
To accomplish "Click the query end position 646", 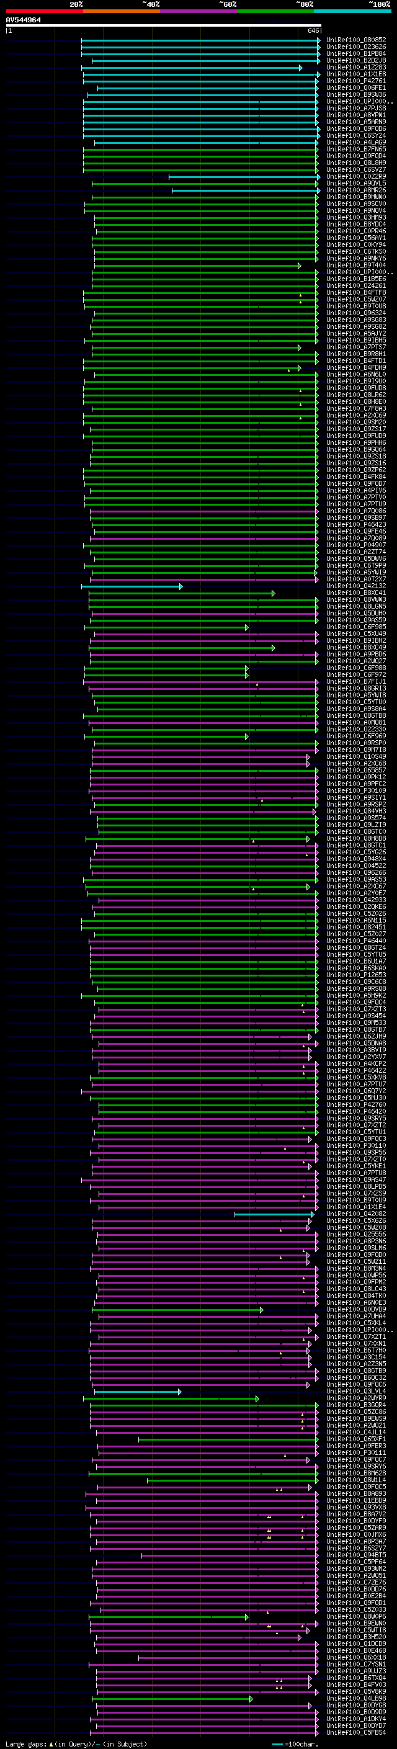I will tap(313, 30).
